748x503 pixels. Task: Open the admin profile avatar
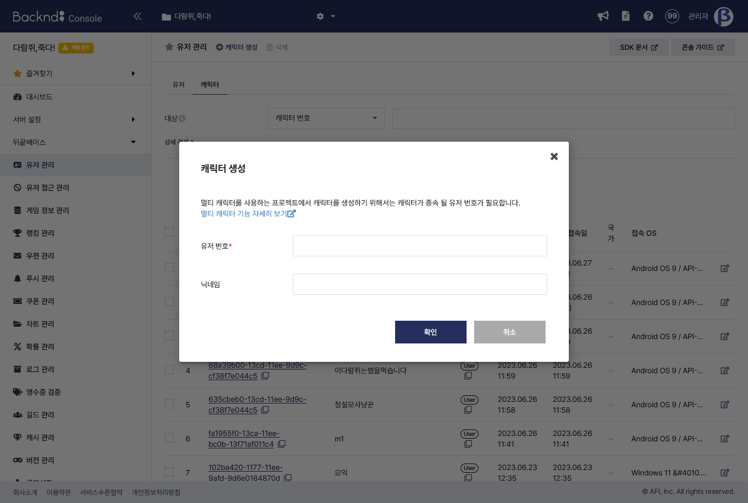click(x=724, y=16)
